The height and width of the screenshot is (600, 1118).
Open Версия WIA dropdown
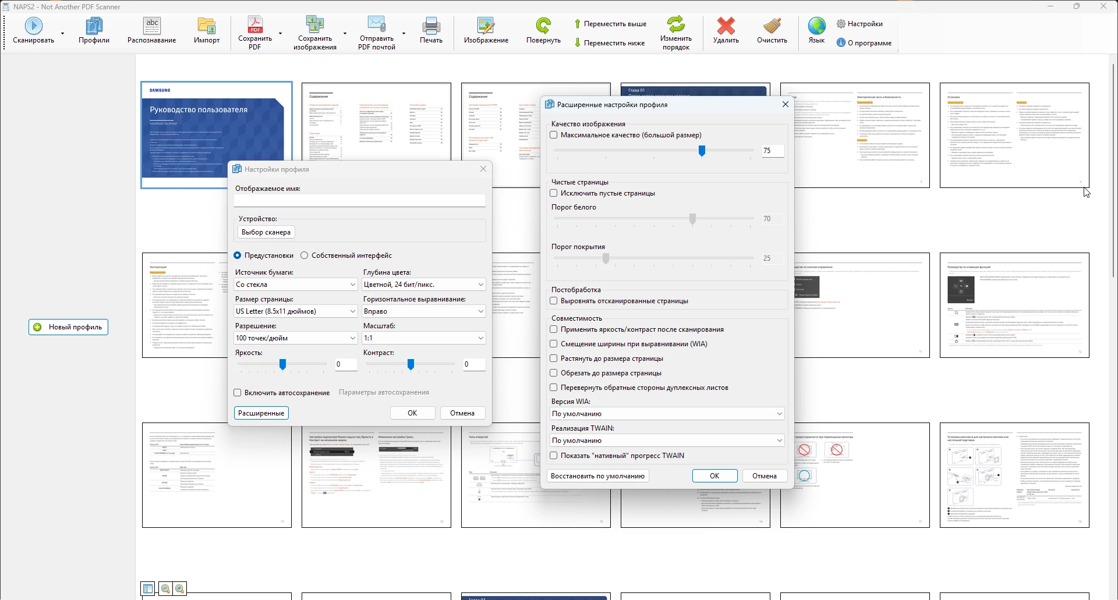click(667, 414)
